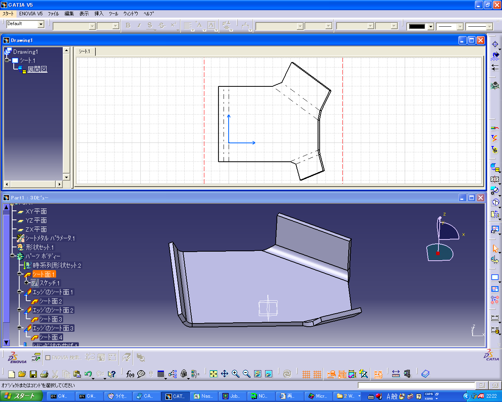Select the シート.1 sheet tab
The width and height of the screenshot is (502, 402).
click(85, 51)
